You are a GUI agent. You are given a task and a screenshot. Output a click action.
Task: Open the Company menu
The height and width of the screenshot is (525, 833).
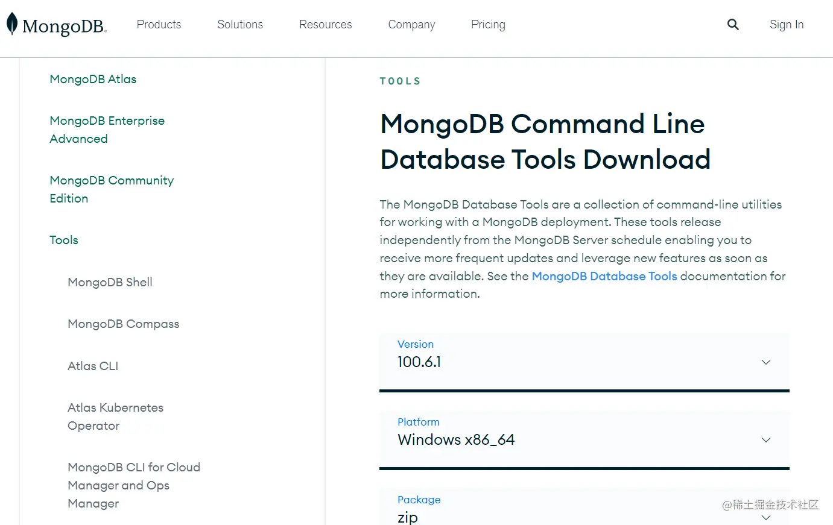[x=411, y=25]
